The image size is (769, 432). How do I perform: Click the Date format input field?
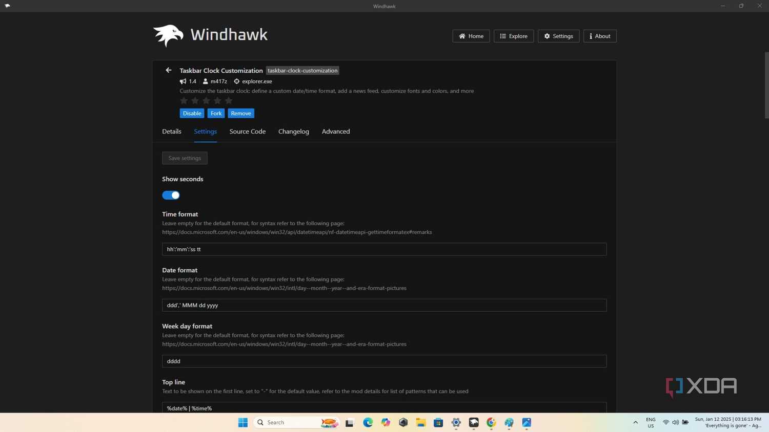[x=384, y=305]
